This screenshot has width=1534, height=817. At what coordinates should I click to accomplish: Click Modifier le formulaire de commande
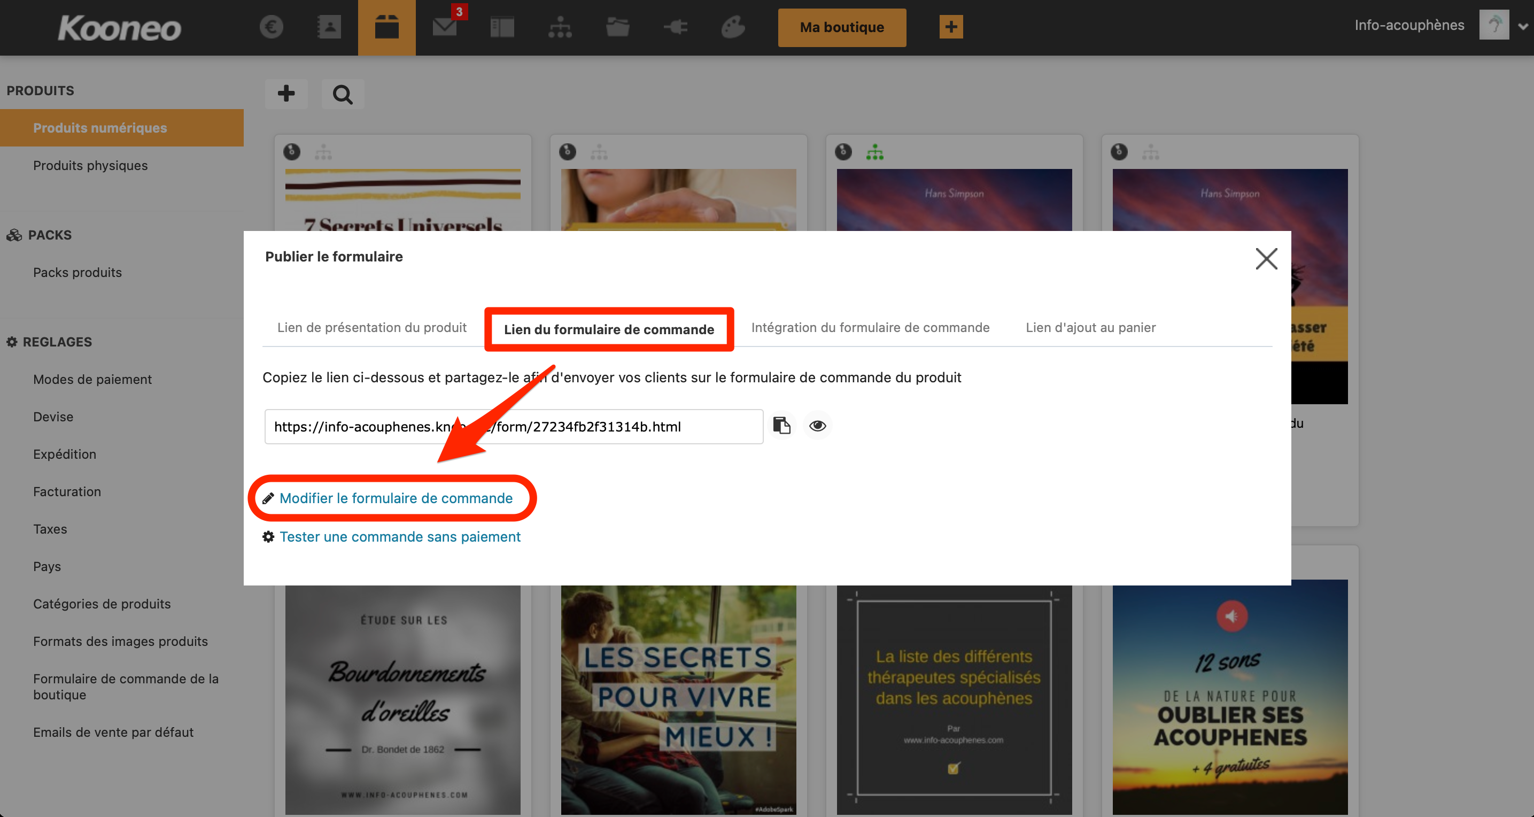tap(396, 498)
